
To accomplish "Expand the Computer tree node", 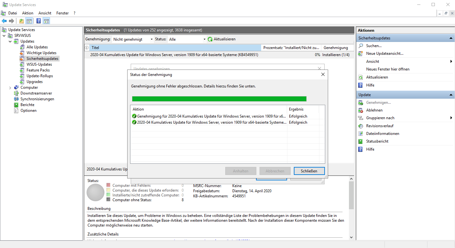I will [10, 87].
